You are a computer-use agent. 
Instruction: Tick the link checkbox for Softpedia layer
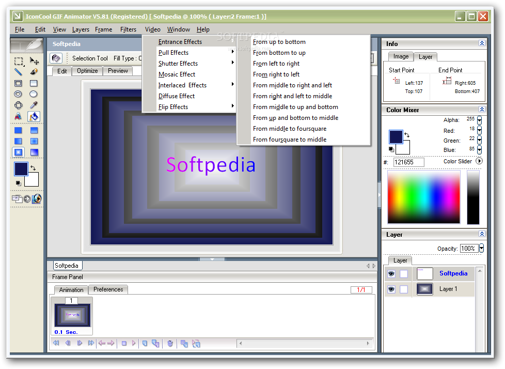[404, 273]
